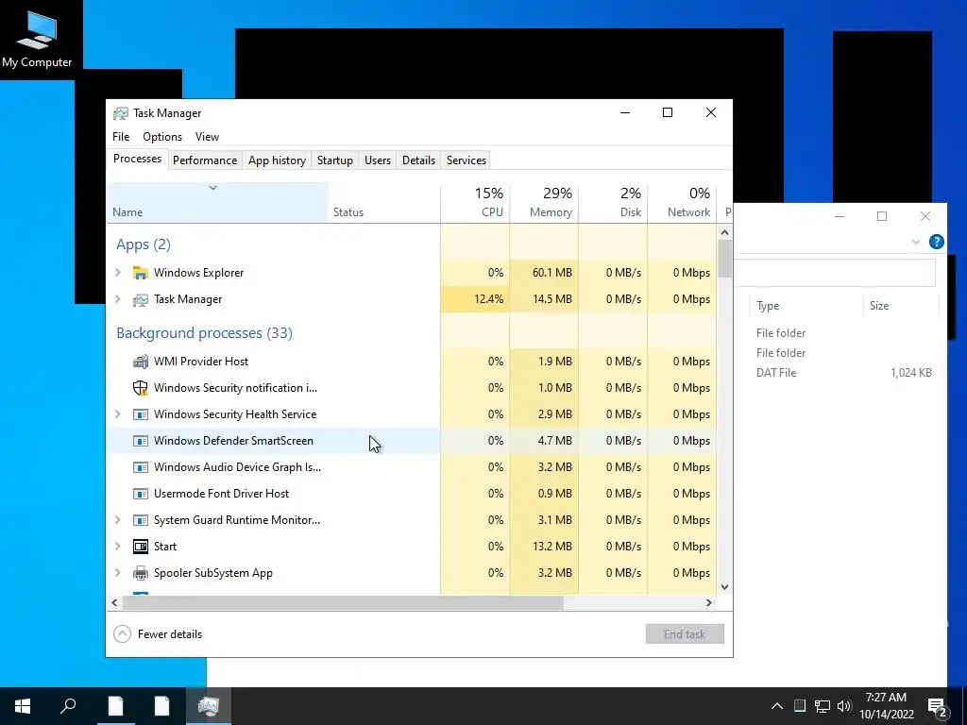Screen dimensions: 967x725
Task: Click the horizontal scrollbar left arrow
Action: point(114,603)
